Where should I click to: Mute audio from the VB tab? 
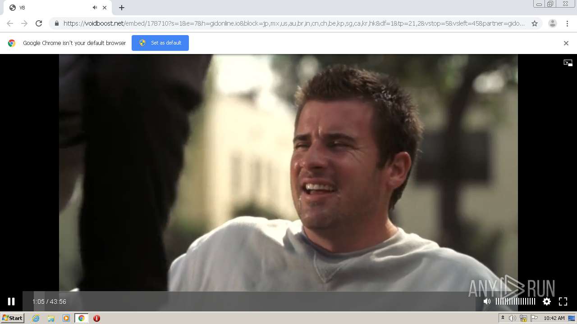tap(95, 8)
